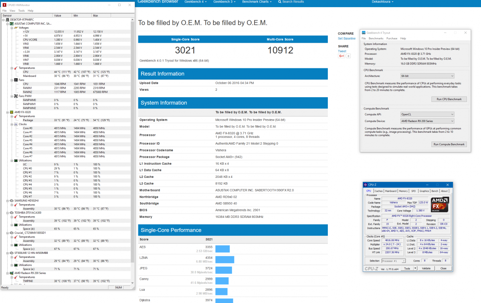This screenshot has height=303, width=481.
Task: Click the HWMonitor app icon in title bar
Action: coord(4,5)
